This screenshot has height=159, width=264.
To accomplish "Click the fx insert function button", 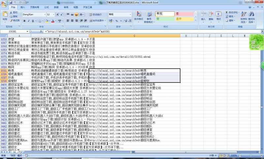I will 41,31.
